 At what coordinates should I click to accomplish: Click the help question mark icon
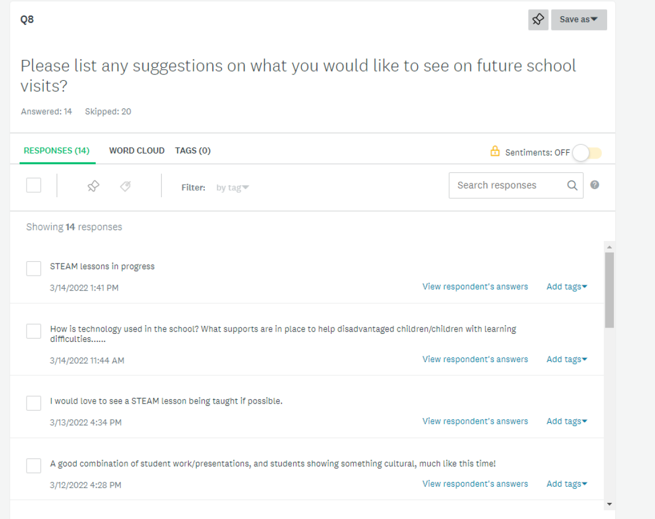click(594, 185)
